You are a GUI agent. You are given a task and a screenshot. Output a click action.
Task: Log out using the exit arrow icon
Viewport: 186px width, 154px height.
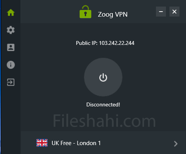tap(11, 82)
